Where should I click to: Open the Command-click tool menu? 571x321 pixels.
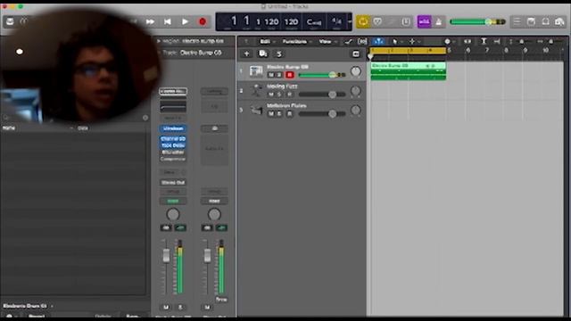click(x=414, y=42)
